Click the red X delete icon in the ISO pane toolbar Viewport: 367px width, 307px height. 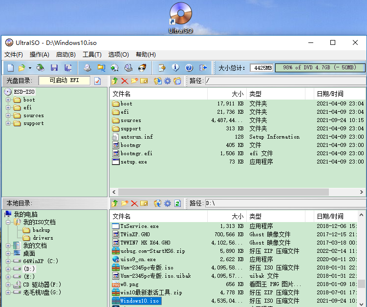tap(125, 81)
